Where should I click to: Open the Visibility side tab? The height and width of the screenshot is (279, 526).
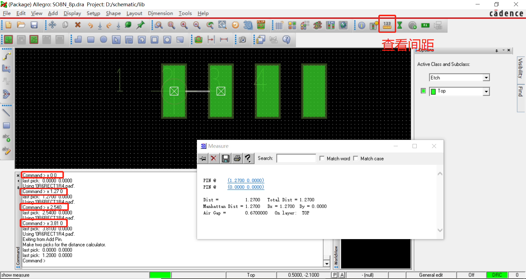pos(520,68)
